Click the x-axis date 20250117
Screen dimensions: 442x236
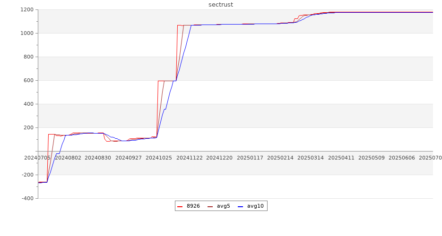click(250, 158)
